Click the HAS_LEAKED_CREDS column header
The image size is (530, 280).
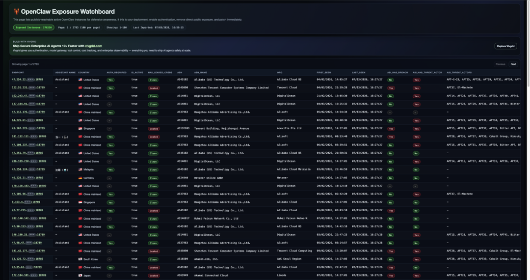(x=160, y=72)
